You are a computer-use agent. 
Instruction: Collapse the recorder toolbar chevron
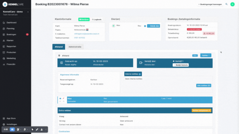click(46, 129)
